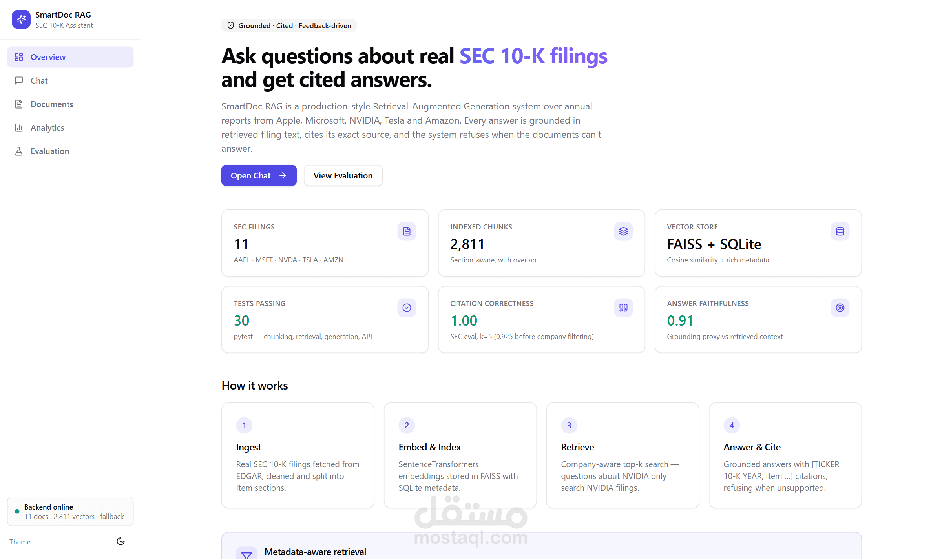This screenshot has width=942, height=559.
Task: Click the View Evaluation button
Action: 343,175
